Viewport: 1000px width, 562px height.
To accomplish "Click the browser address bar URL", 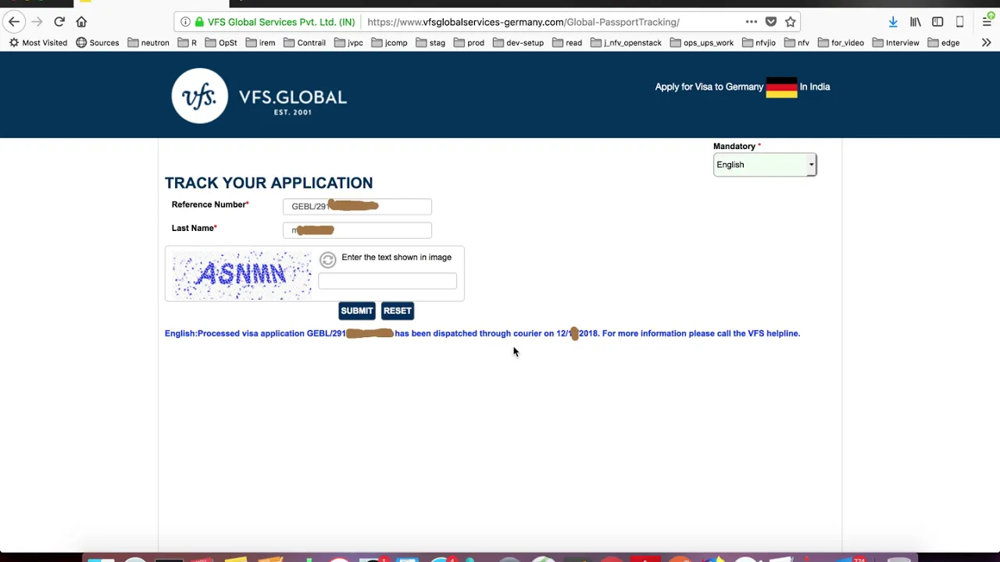I will coord(523,22).
